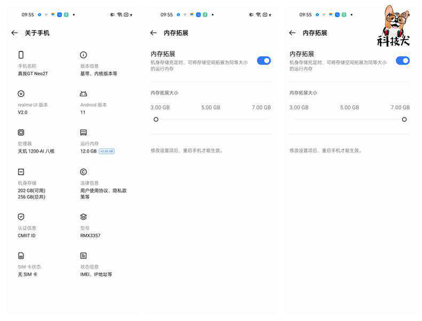Open 认证信息 shield icon
Image resolution: width=422 pixels, height=321 pixels.
(x=21, y=217)
